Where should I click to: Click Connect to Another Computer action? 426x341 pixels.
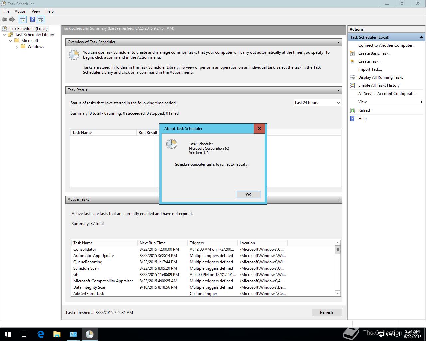(x=387, y=45)
